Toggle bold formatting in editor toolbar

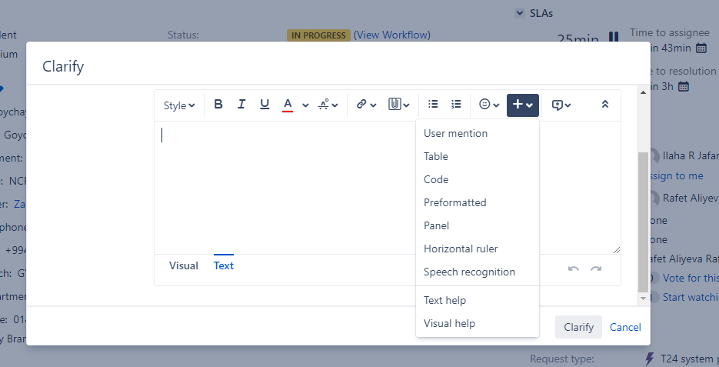point(218,105)
